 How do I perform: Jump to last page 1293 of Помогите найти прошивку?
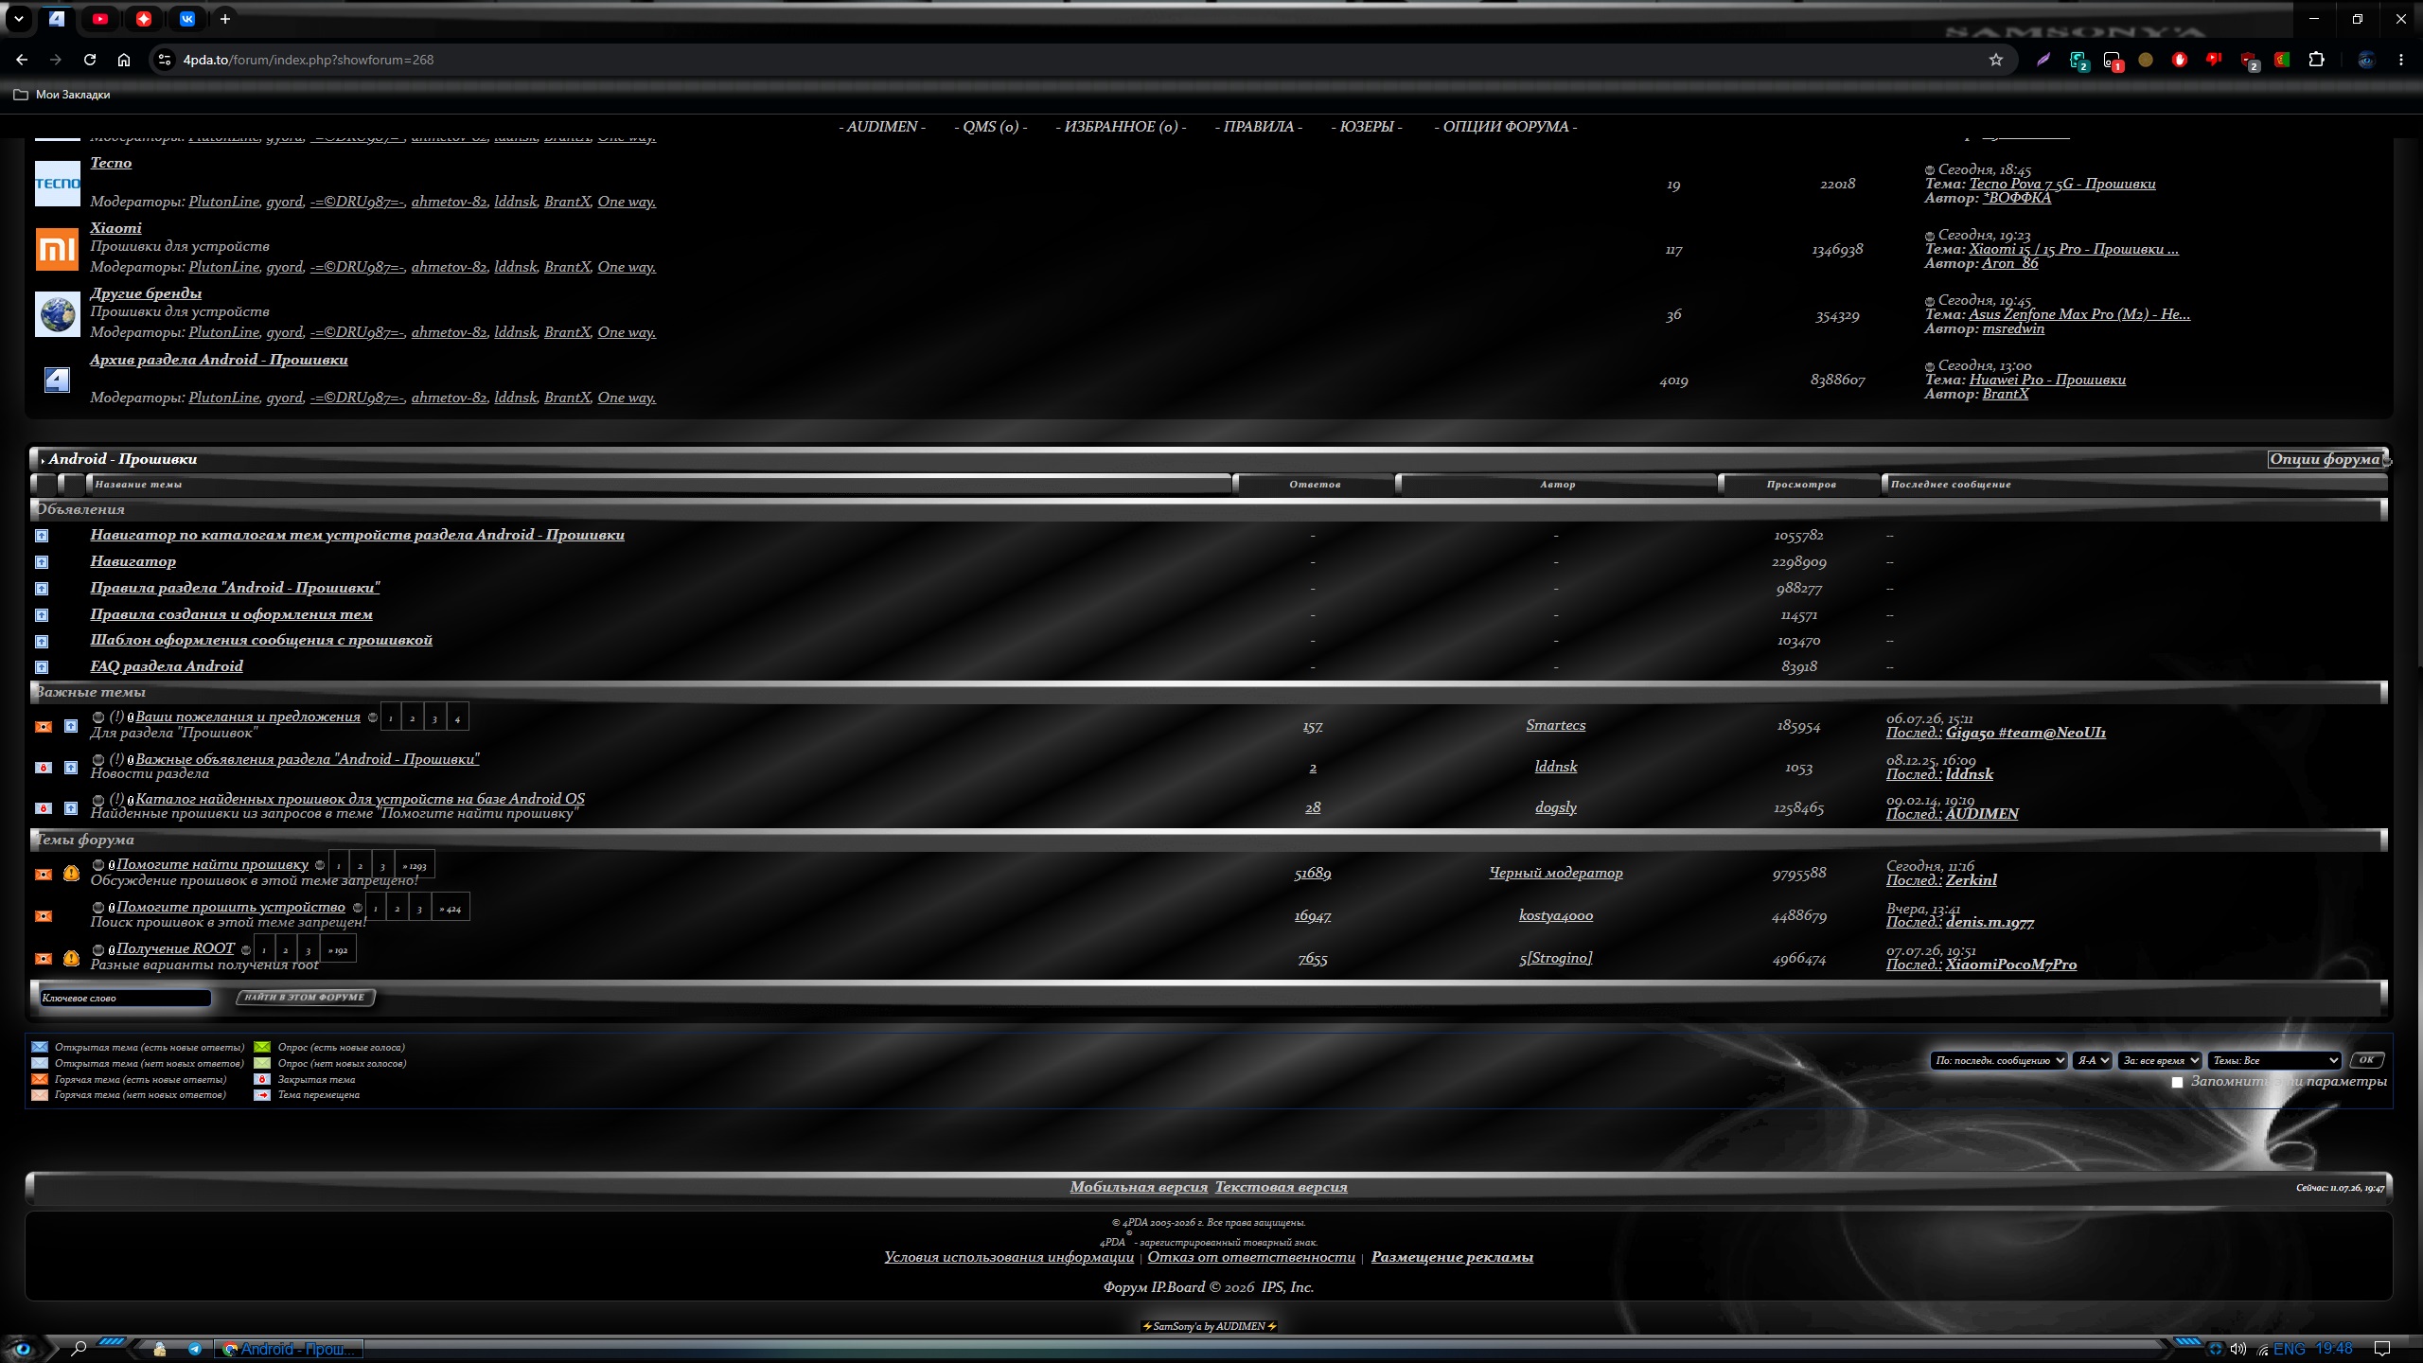coord(414,865)
